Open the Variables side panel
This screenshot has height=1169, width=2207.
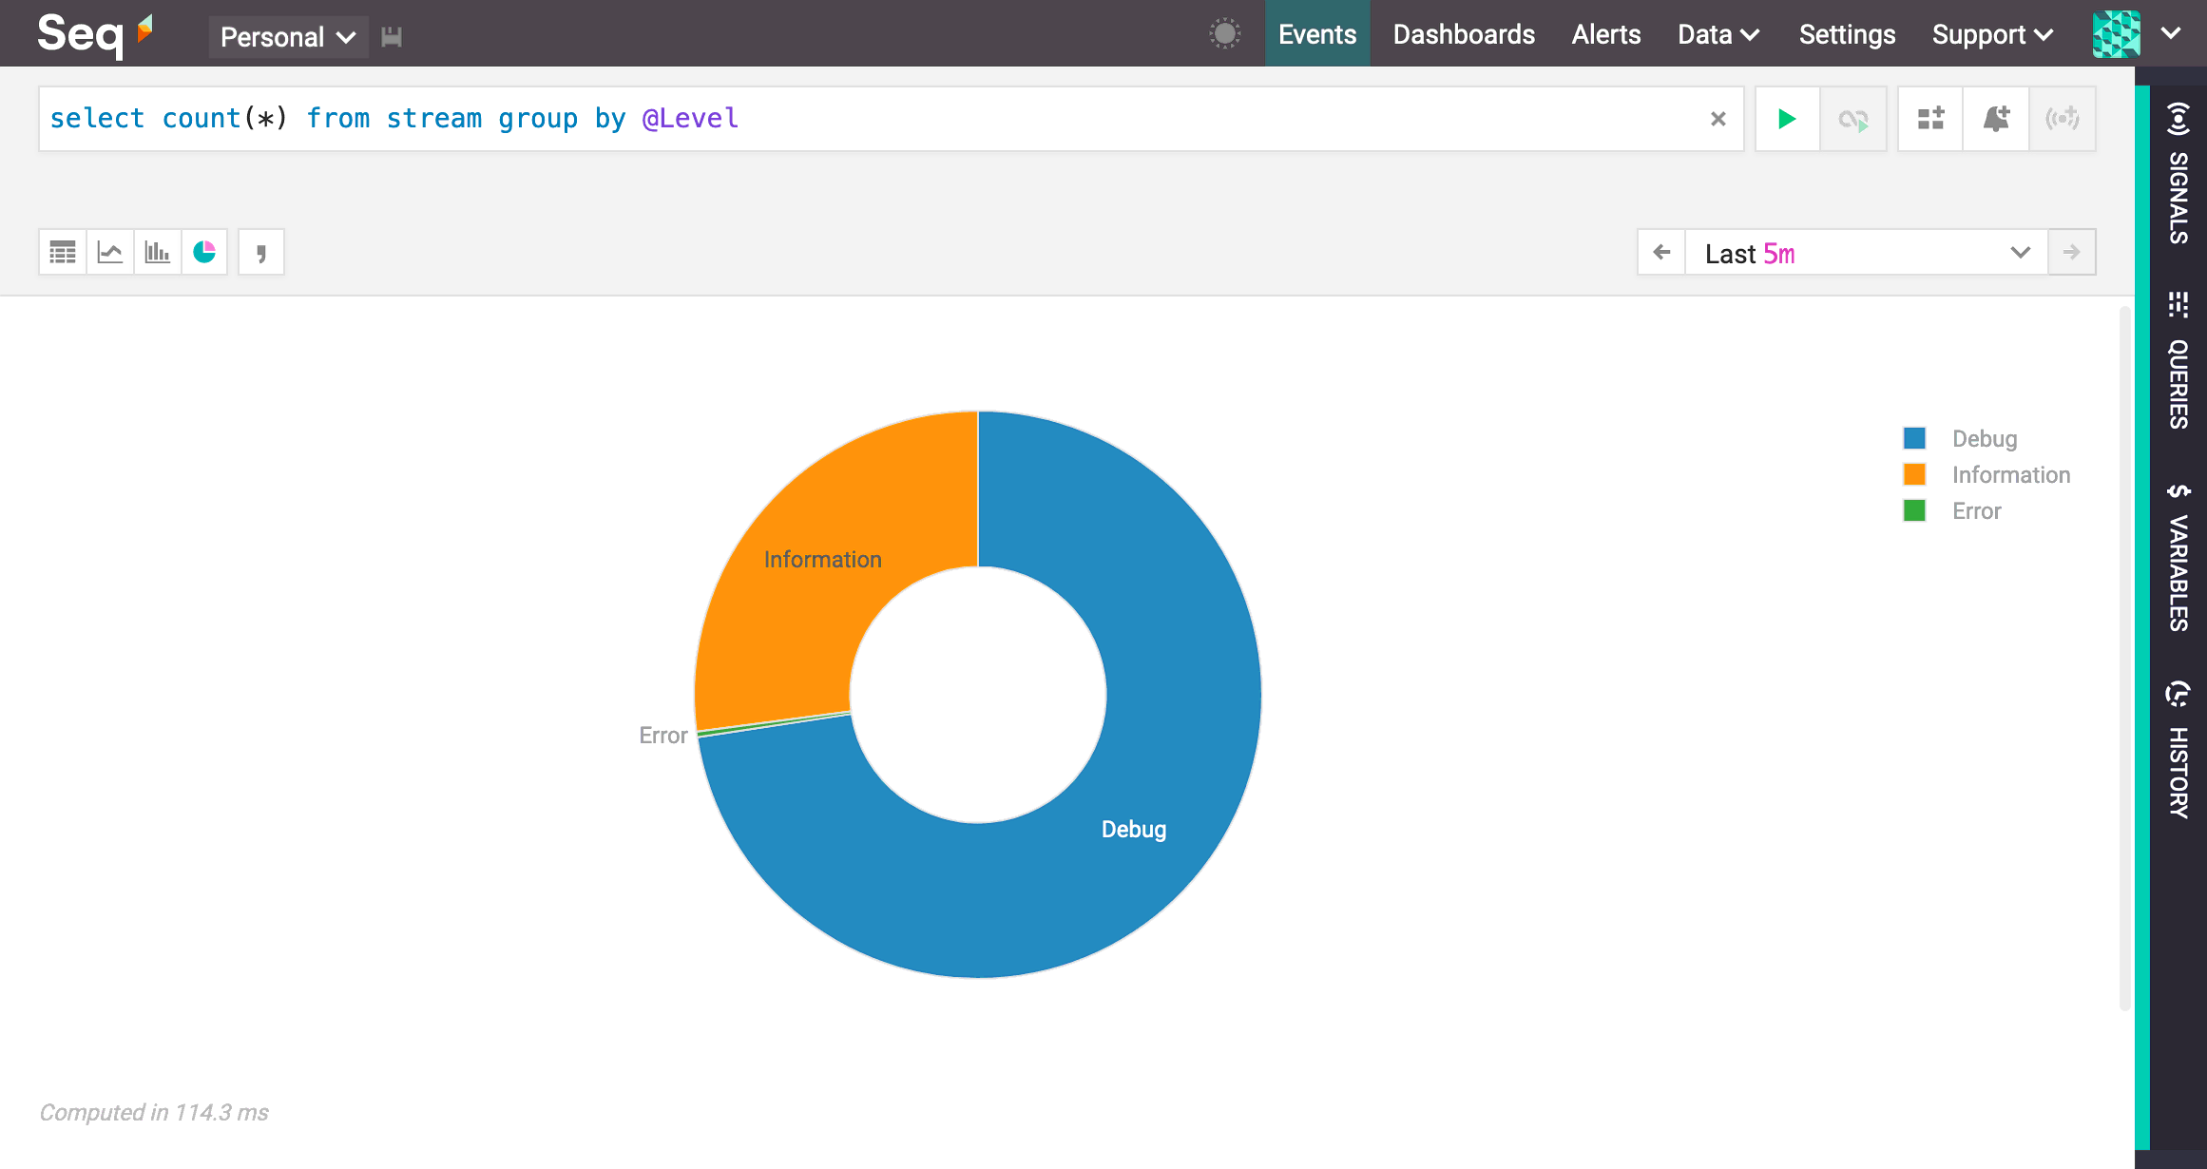coord(2178,557)
